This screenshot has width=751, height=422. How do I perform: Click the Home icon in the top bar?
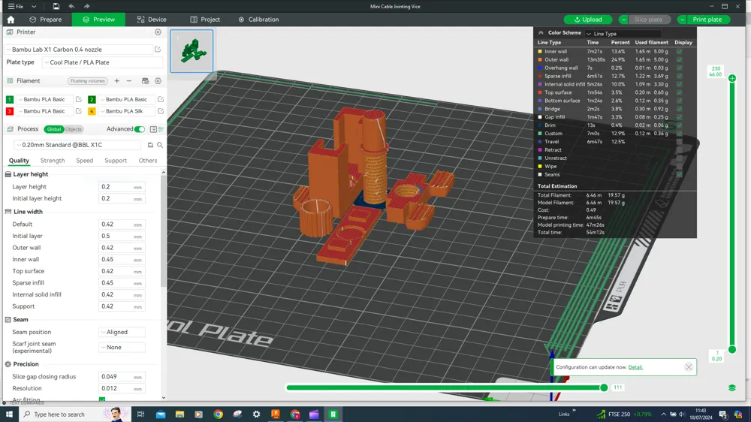click(11, 20)
